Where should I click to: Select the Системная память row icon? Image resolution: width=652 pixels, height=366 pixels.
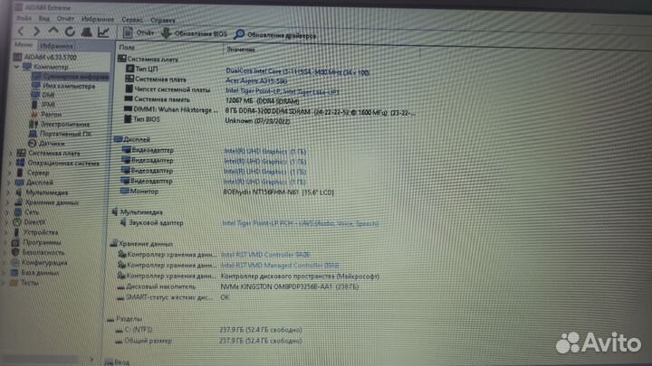tap(128, 99)
